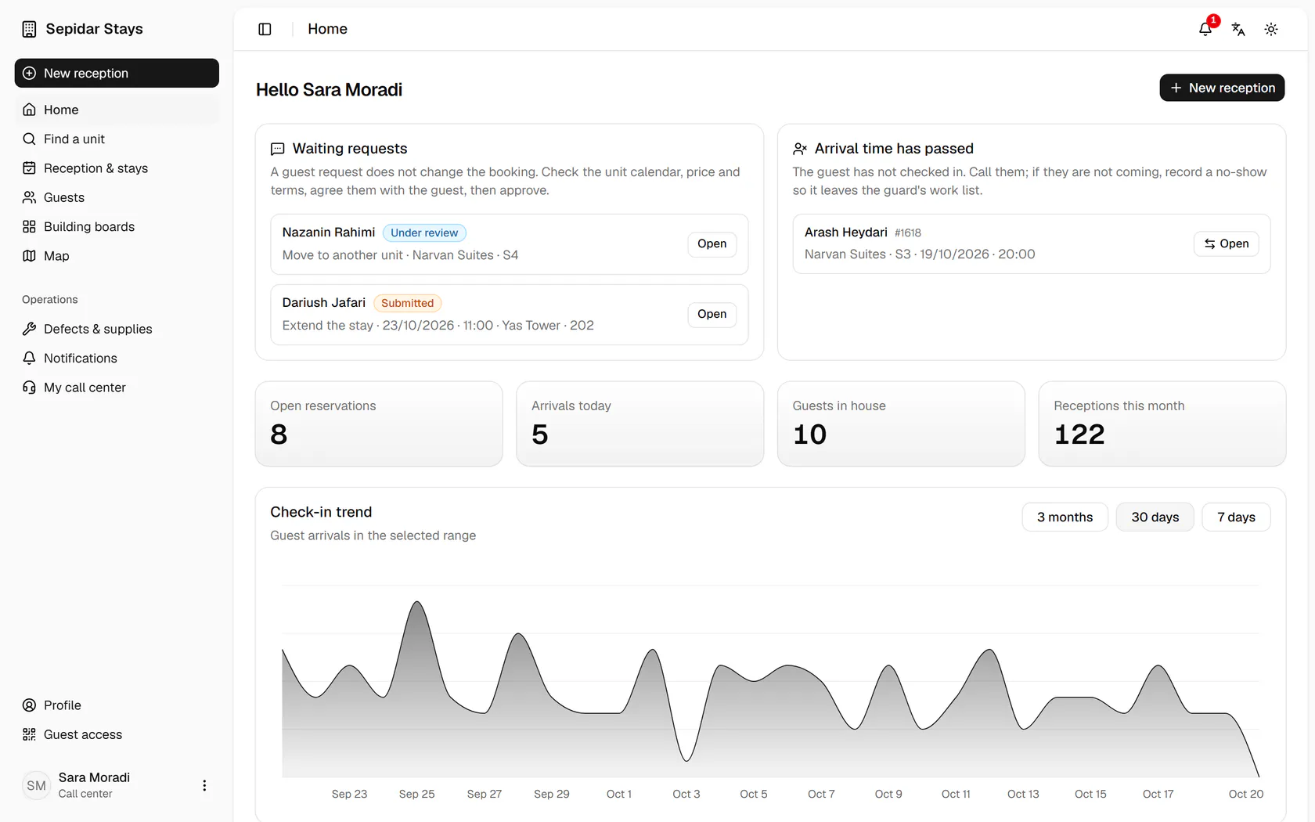
Task: Open Dariush Jafari's extend stay request
Action: [x=712, y=314]
